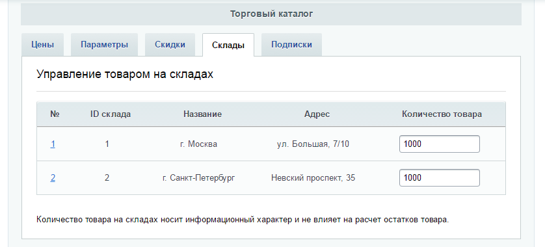Select the г. Москва name cell
The width and height of the screenshot is (545, 247).
click(x=198, y=144)
